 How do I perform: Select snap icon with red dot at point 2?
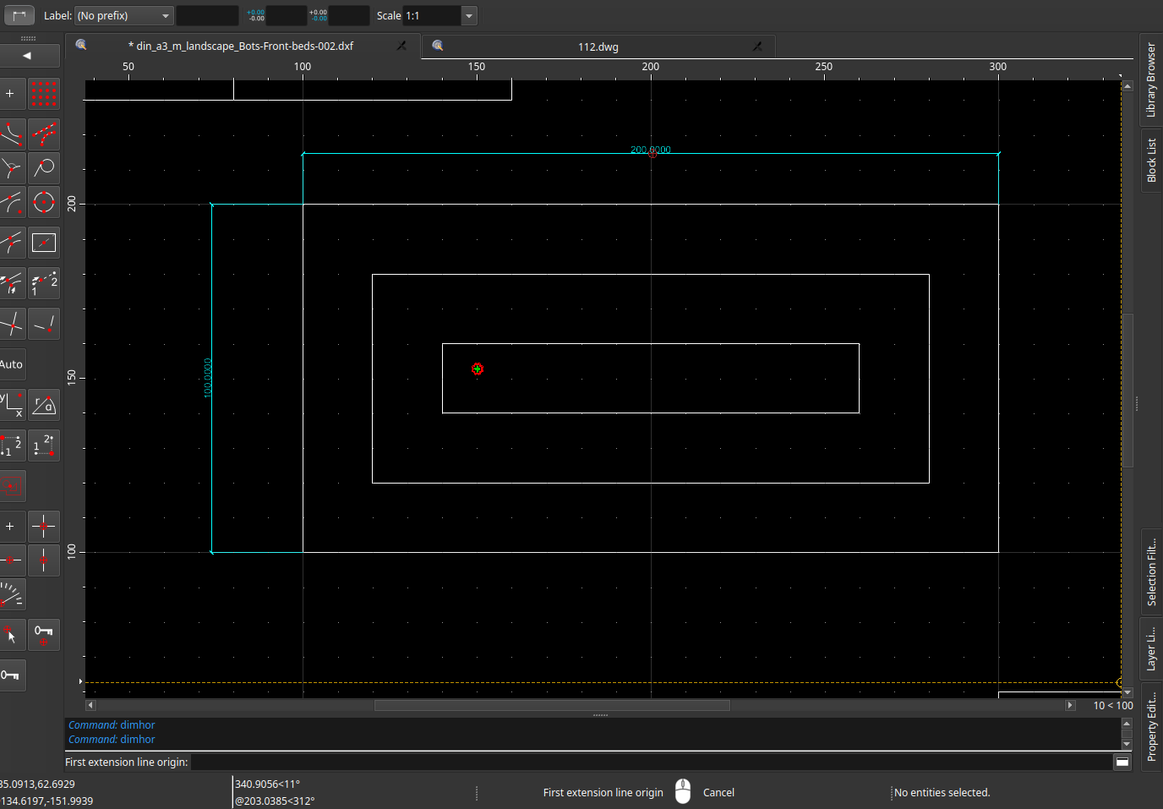click(44, 445)
